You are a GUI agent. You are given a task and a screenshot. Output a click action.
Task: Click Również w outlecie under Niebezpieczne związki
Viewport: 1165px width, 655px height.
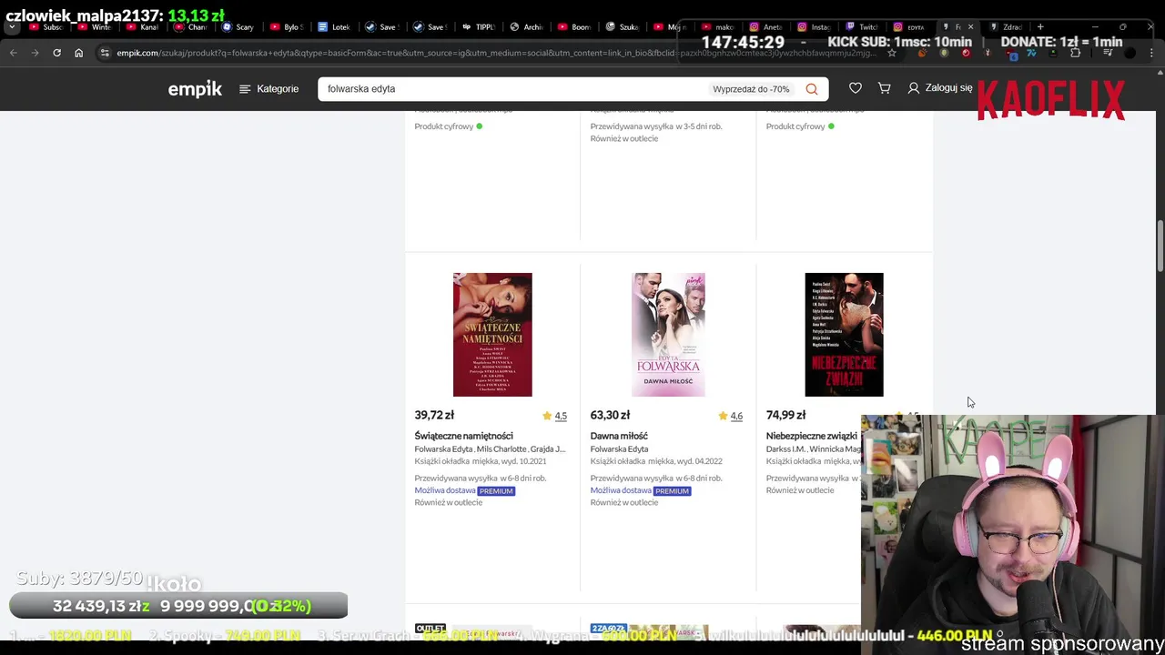pyautogui.click(x=800, y=490)
